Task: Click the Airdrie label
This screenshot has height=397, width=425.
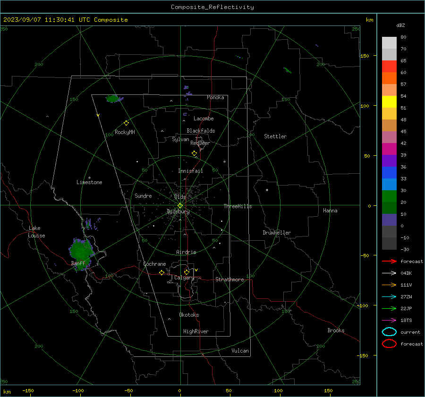Action: (x=186, y=252)
